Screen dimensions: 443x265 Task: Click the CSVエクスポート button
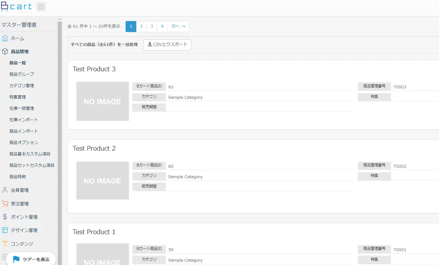coord(167,45)
